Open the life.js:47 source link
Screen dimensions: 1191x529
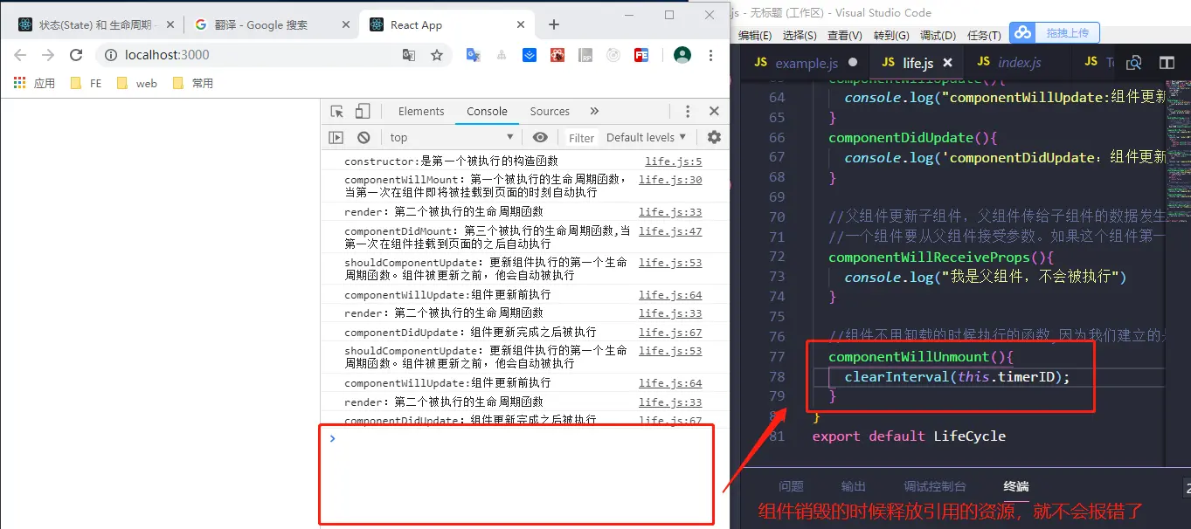pyautogui.click(x=670, y=231)
